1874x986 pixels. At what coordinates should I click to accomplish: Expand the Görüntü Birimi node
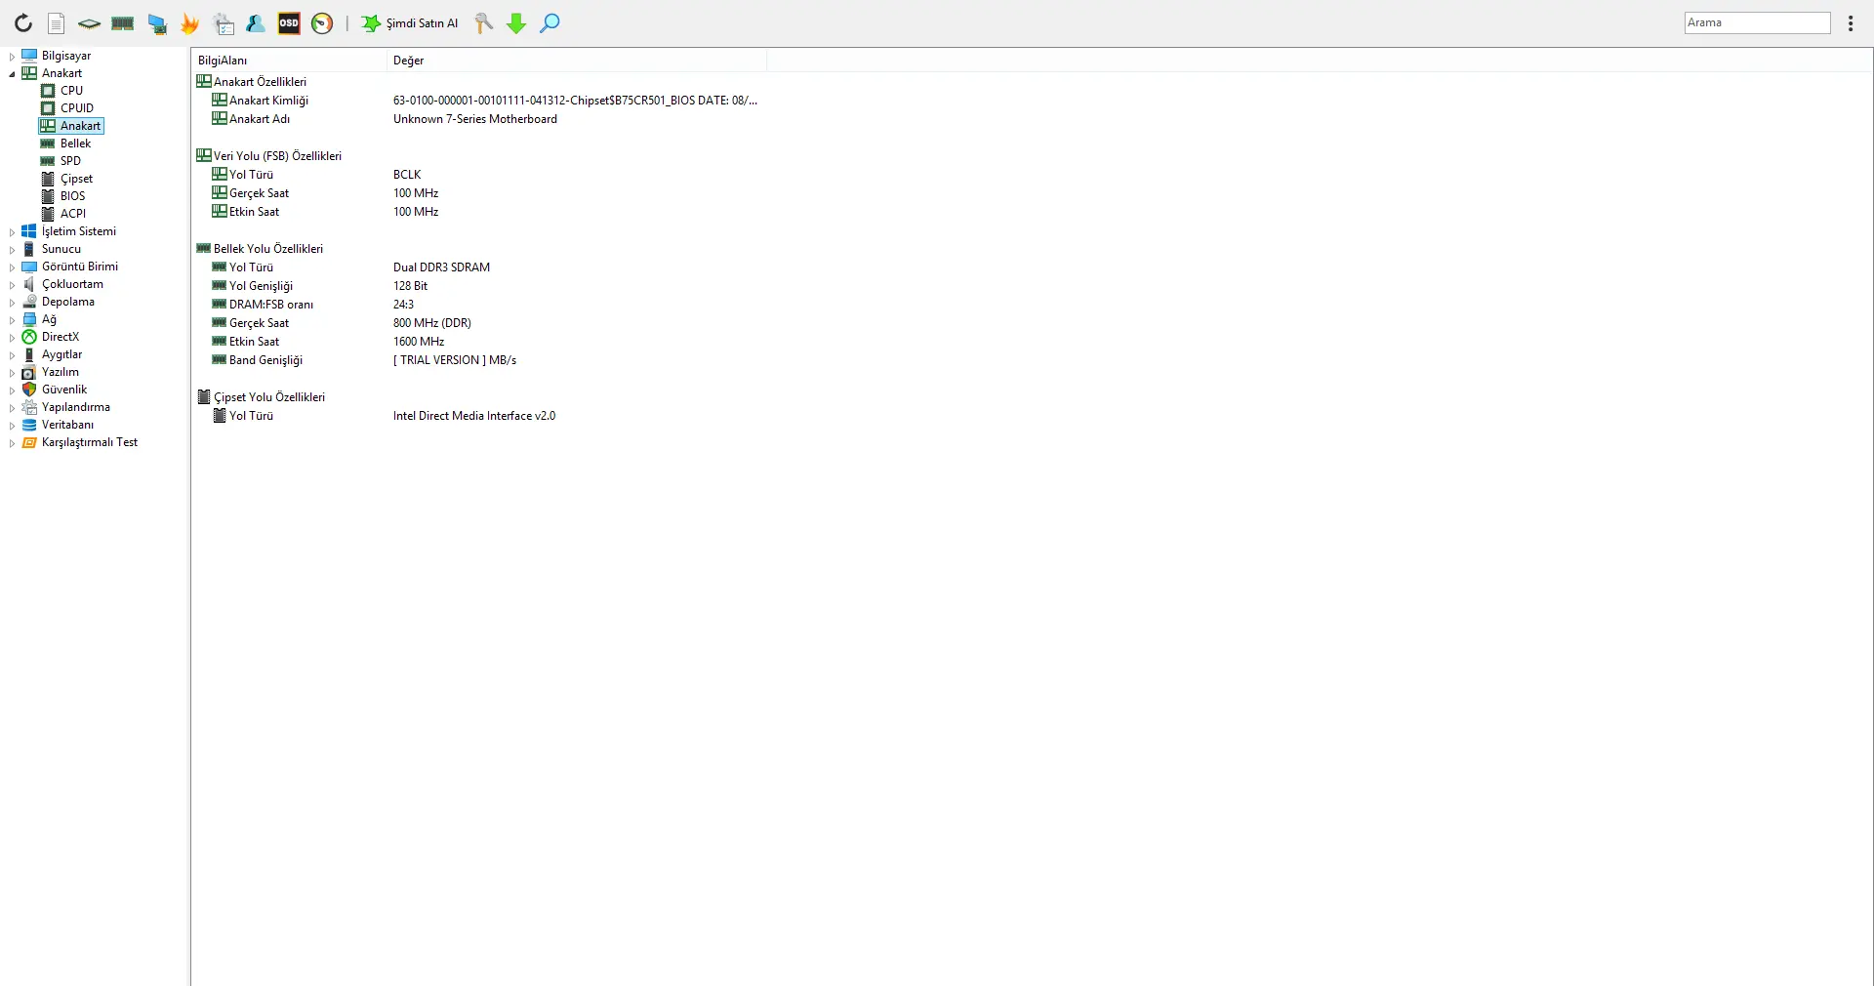12,267
